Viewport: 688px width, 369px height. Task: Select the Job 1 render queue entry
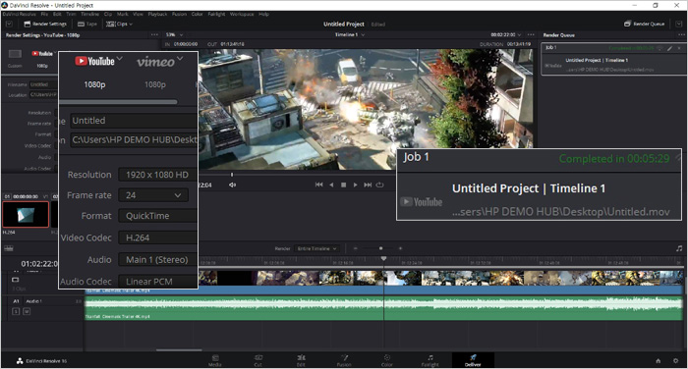(x=613, y=59)
